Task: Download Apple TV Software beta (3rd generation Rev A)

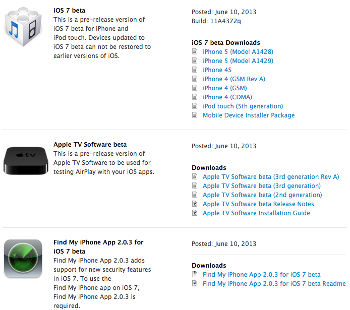Action: [x=271, y=177]
